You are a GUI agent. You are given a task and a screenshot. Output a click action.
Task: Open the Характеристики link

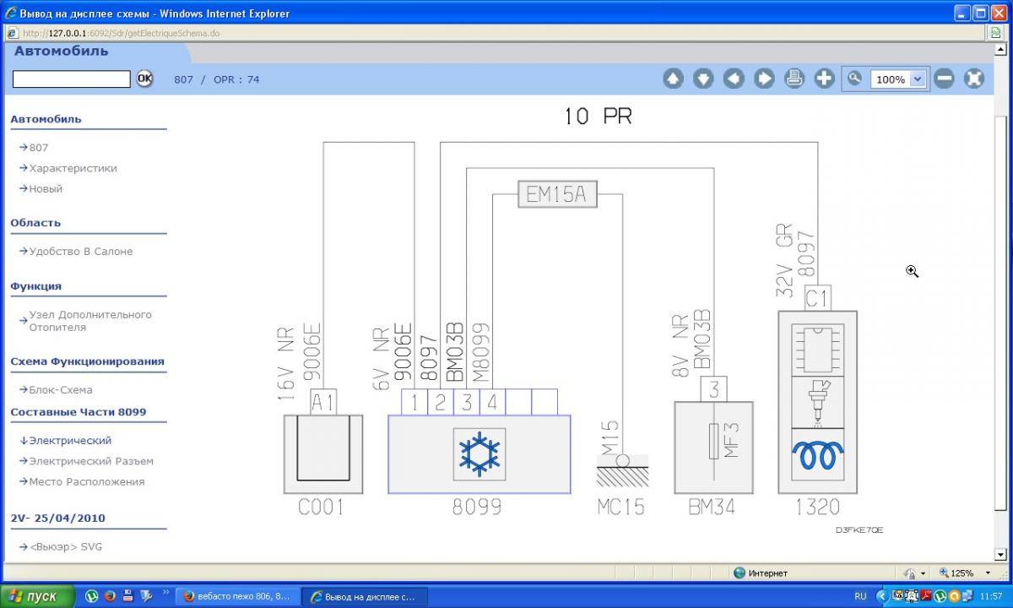[x=73, y=168]
